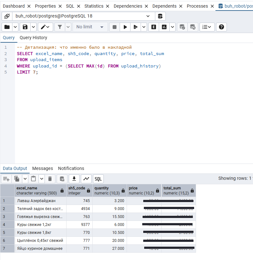This screenshot has height=260, width=253.
Task: Click the Delete row trash icon
Action: point(50,179)
